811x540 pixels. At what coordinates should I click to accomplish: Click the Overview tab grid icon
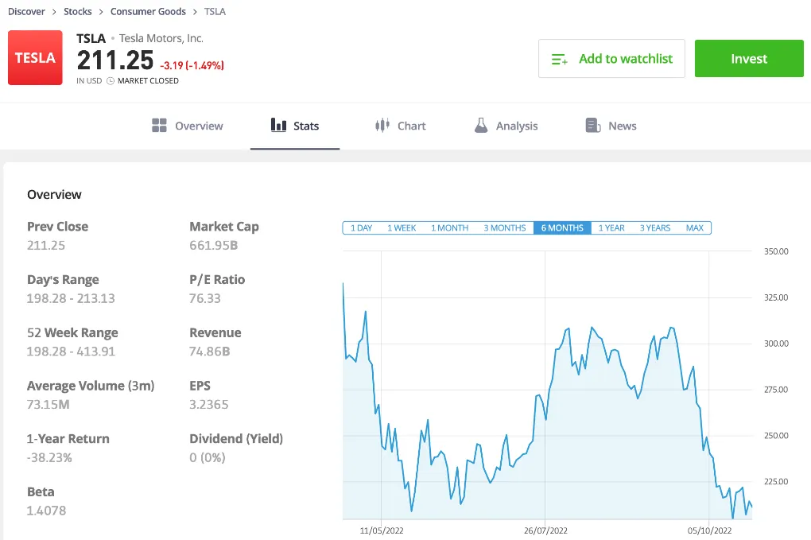pyautogui.click(x=159, y=125)
